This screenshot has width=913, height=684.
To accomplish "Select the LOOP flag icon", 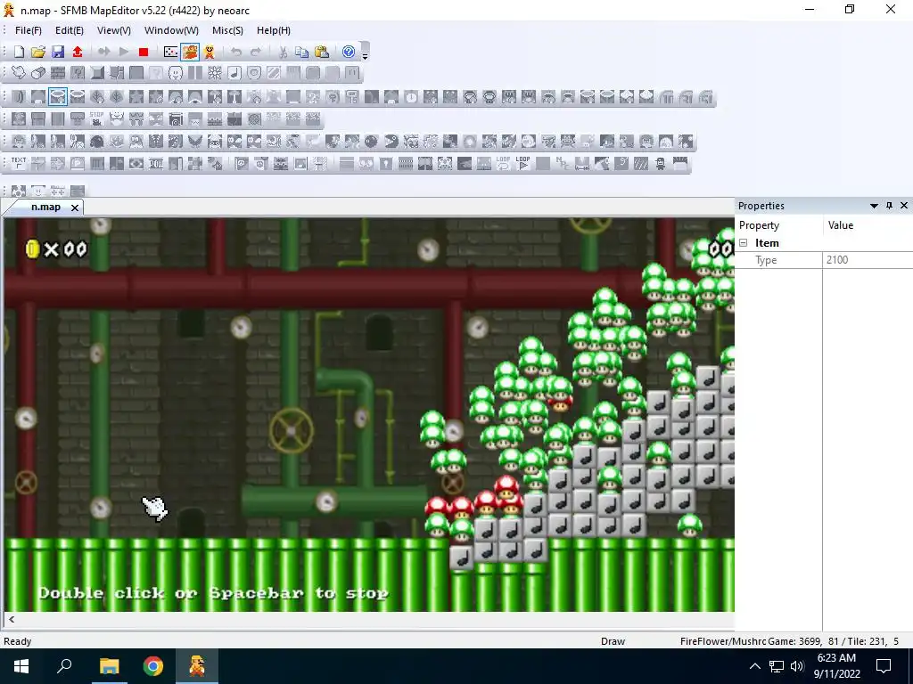I will tap(522, 164).
